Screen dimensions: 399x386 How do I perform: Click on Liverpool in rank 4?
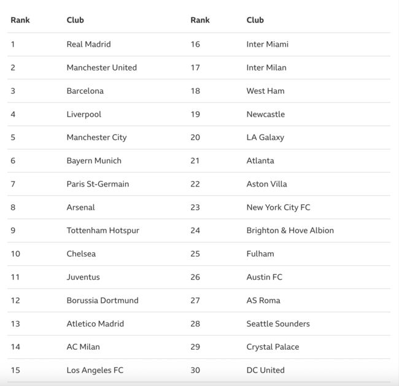click(83, 114)
